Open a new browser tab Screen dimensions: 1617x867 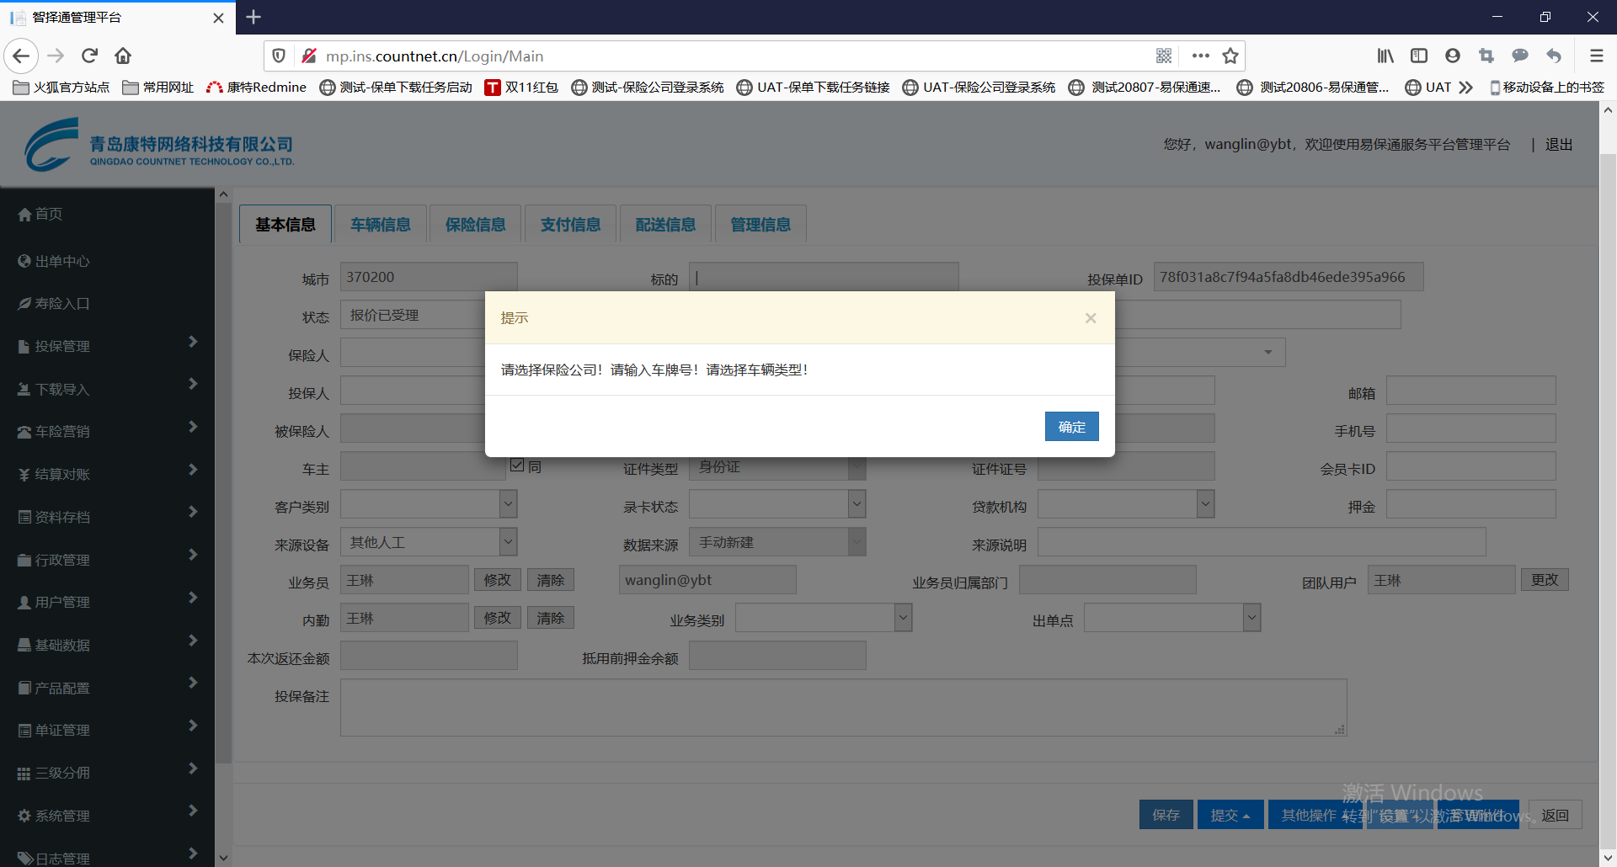253,17
